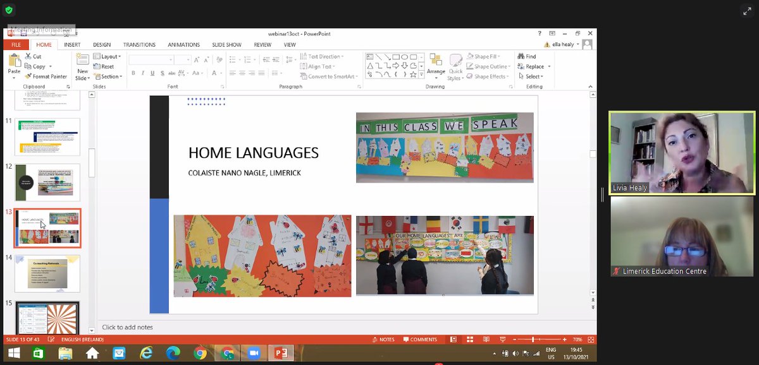Click the green shield security icon
The width and height of the screenshot is (759, 365).
click(x=9, y=10)
